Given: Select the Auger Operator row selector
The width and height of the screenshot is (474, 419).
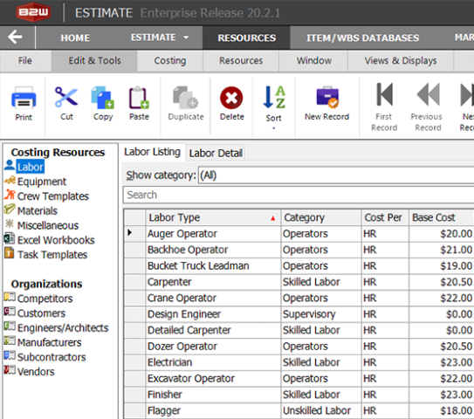Looking at the screenshot, I should point(134,233).
